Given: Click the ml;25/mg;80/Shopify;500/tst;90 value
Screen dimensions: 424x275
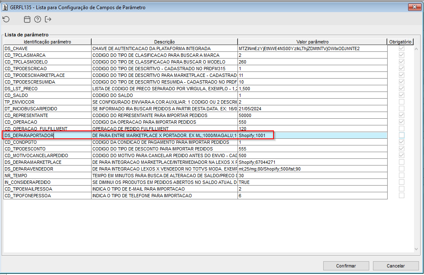Looking at the screenshot, I should point(312,169).
